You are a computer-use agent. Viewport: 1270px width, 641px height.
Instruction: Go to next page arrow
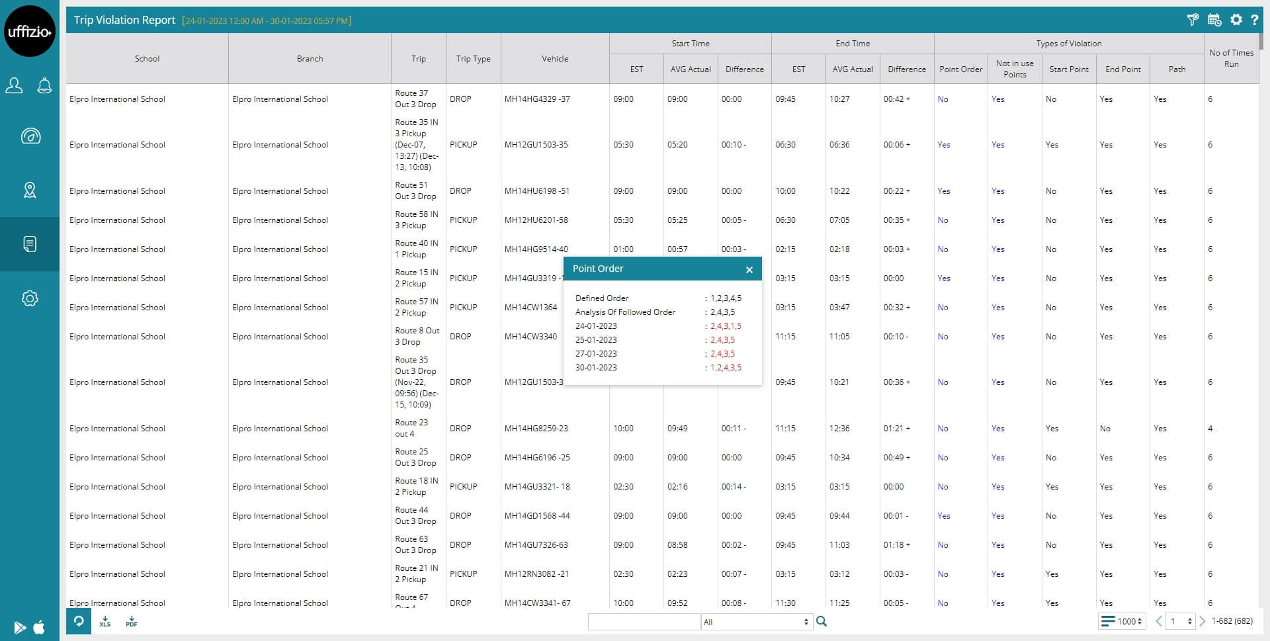1203,621
